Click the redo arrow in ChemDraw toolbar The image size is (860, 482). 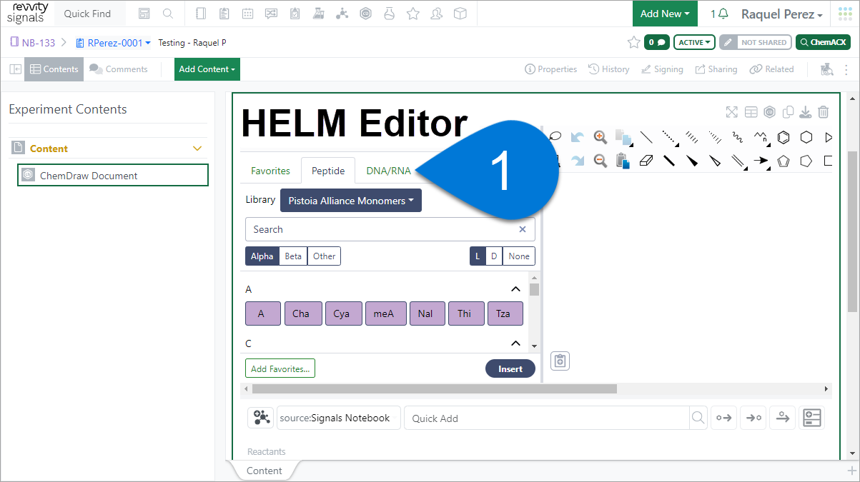tap(578, 161)
